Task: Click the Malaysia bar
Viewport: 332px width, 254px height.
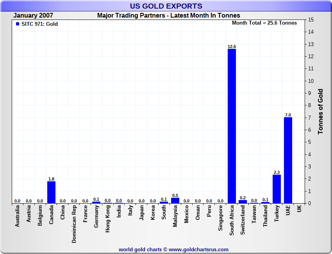Action: click(175, 200)
